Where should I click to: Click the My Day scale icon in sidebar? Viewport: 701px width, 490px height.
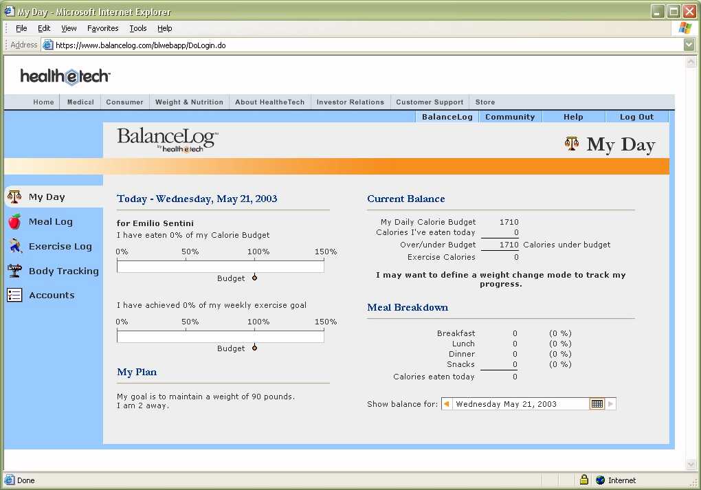14,197
